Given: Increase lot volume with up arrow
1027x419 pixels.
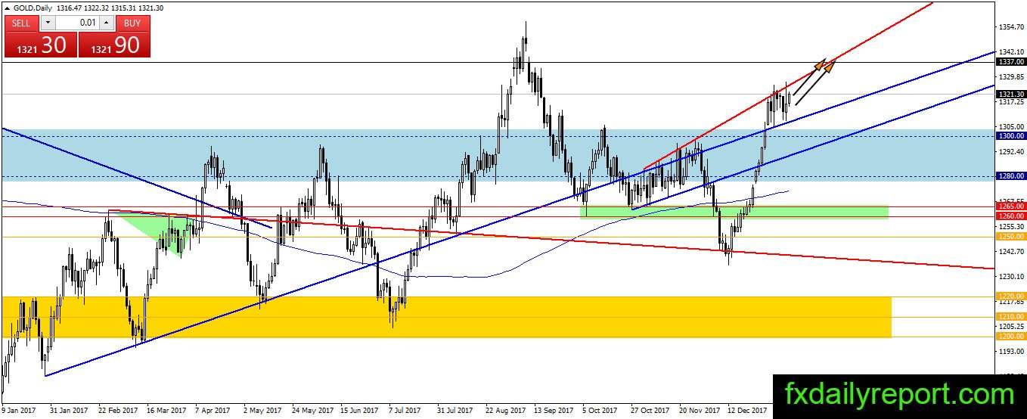Looking at the screenshot, I should tap(107, 23).
